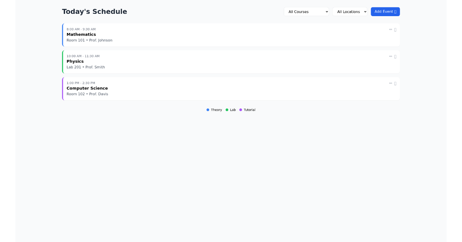Open the All Courses dropdown
The width and height of the screenshot is (462, 242).
point(306,12)
